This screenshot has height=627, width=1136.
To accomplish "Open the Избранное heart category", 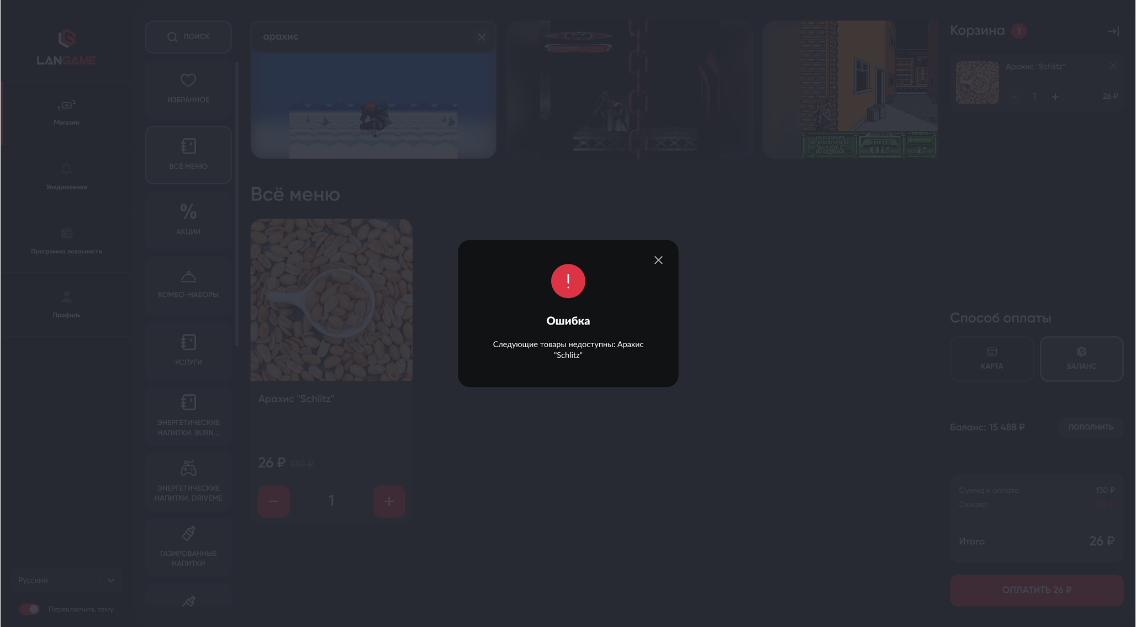I will [x=188, y=88].
